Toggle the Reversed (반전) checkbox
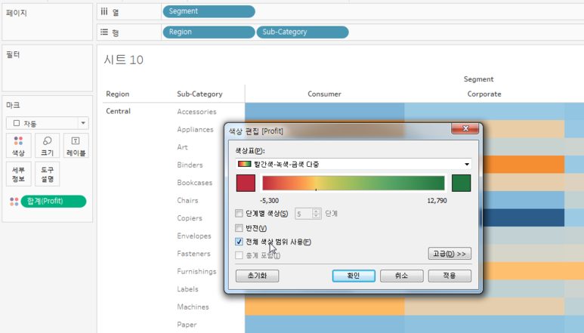This screenshot has height=333, width=584. [239, 228]
